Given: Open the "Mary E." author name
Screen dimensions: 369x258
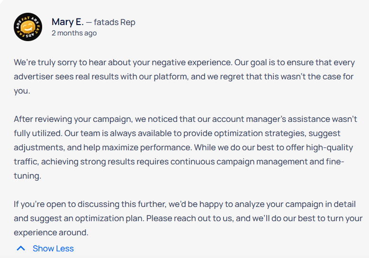Looking at the screenshot, I should [x=68, y=22].
